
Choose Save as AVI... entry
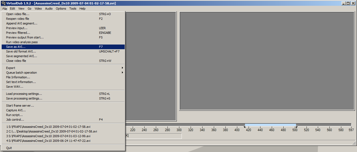pos(63,47)
